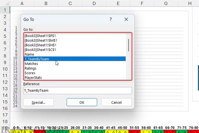Cancel the Go To dialog
The image size is (199, 133).
click(116, 102)
